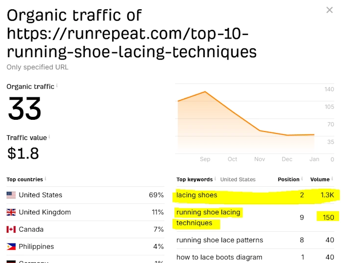Image resolution: width=343 pixels, height=263 pixels.
Task: Open the 'lacing shoes' keyword
Action: point(196,195)
